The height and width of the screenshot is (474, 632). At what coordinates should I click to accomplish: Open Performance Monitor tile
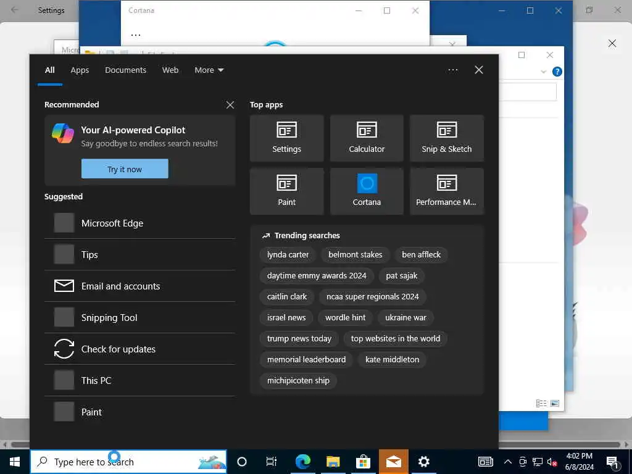(x=447, y=191)
